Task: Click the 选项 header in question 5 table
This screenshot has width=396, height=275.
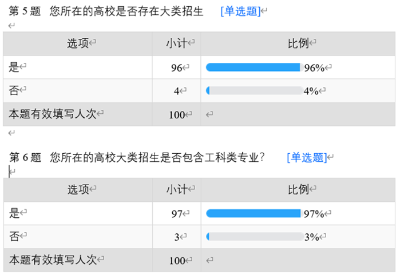Action: pos(78,43)
